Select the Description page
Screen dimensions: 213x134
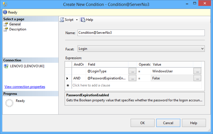17,29
